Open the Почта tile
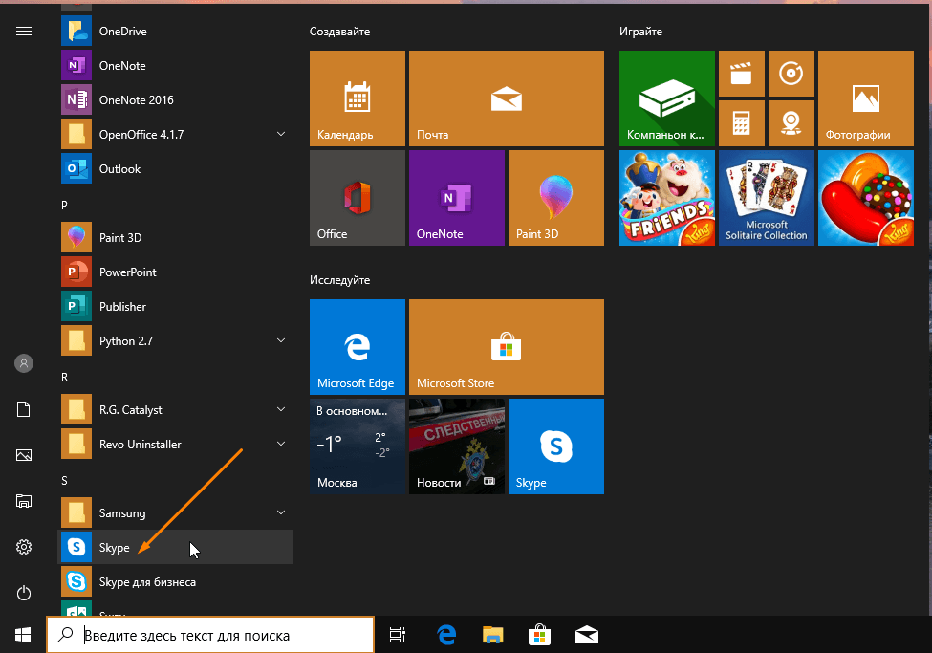The height and width of the screenshot is (653, 932). 507,98
